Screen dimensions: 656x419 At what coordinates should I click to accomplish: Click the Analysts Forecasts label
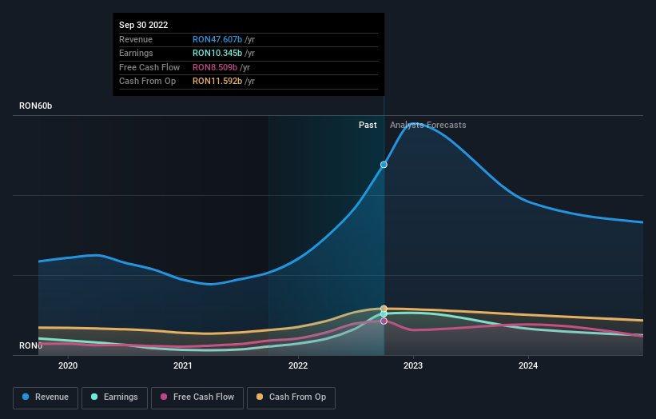(428, 125)
